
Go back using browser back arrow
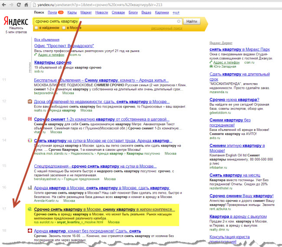4,5
